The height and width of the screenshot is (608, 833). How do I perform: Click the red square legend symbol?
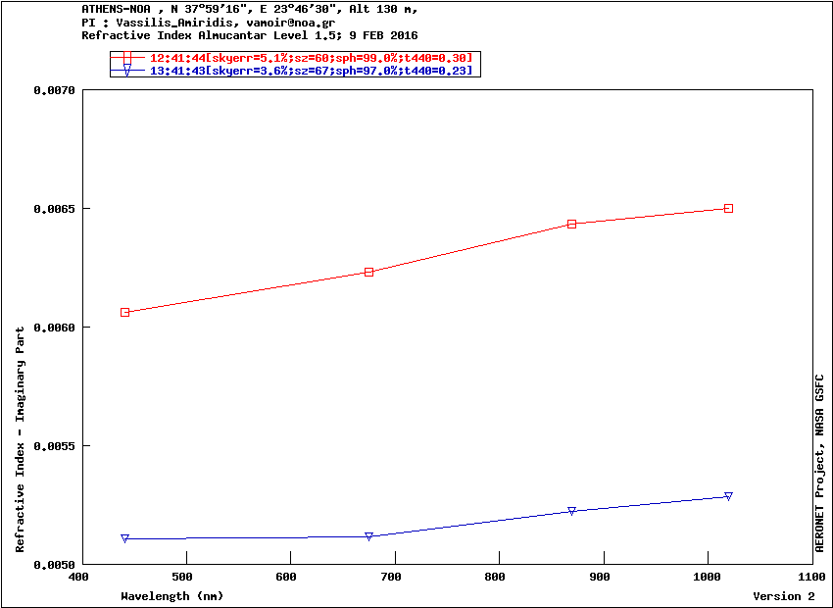pyautogui.click(x=127, y=57)
